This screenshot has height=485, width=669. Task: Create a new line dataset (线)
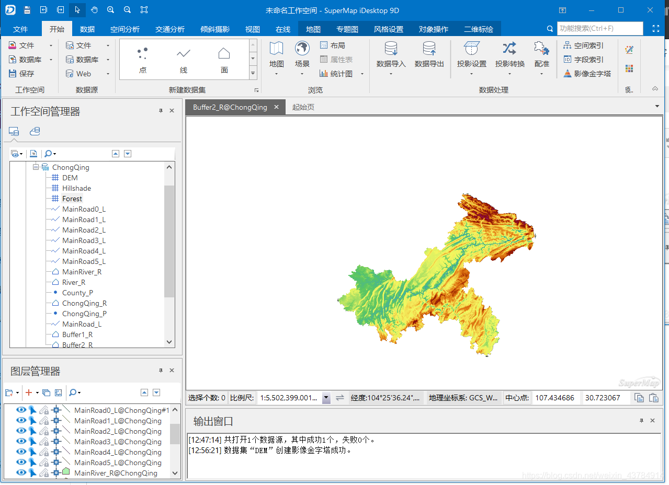184,60
